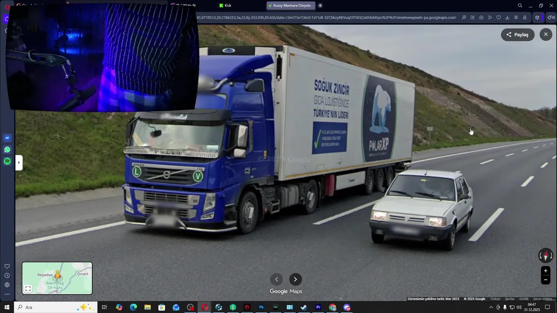Click the tab search magnifier icon

(520, 6)
